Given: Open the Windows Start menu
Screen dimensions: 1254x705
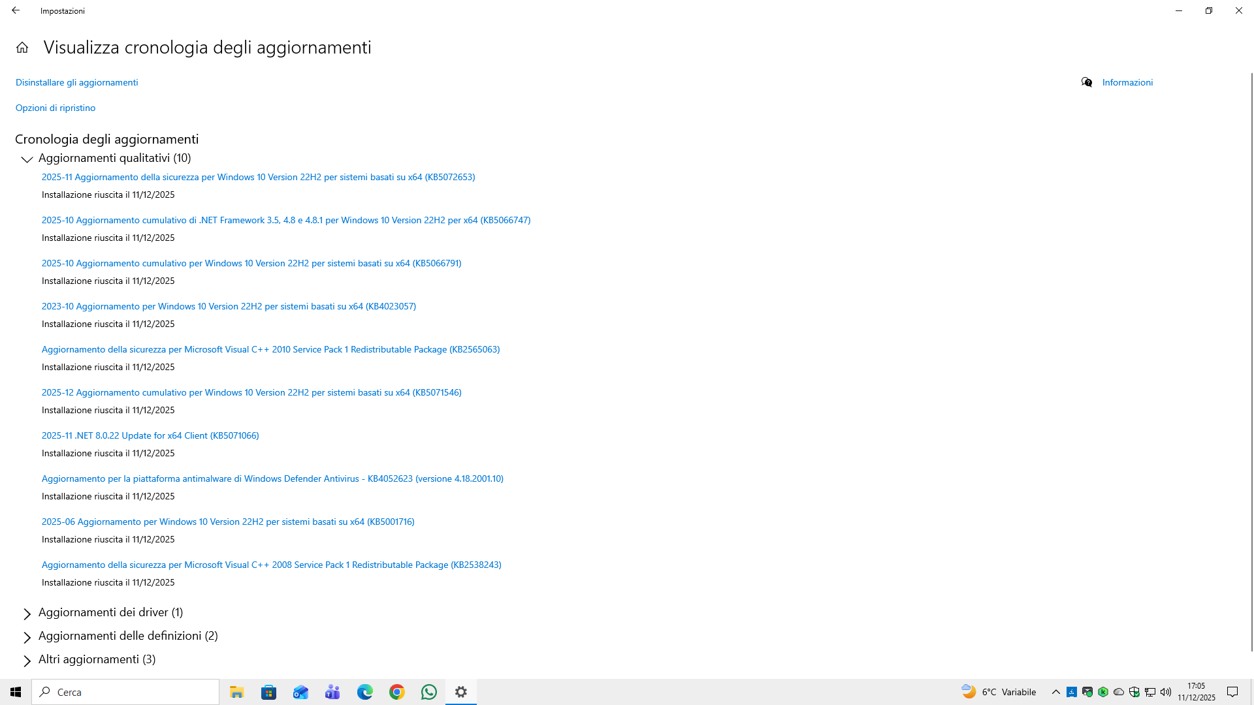Looking at the screenshot, I should [16, 692].
